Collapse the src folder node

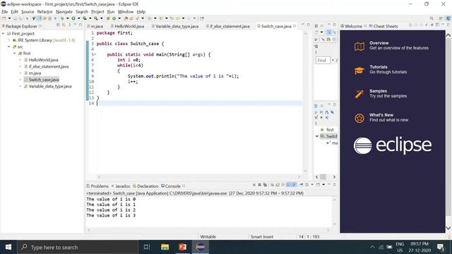[9, 47]
